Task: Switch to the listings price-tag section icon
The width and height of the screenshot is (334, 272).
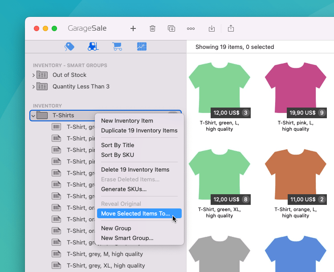Action: coord(69,47)
